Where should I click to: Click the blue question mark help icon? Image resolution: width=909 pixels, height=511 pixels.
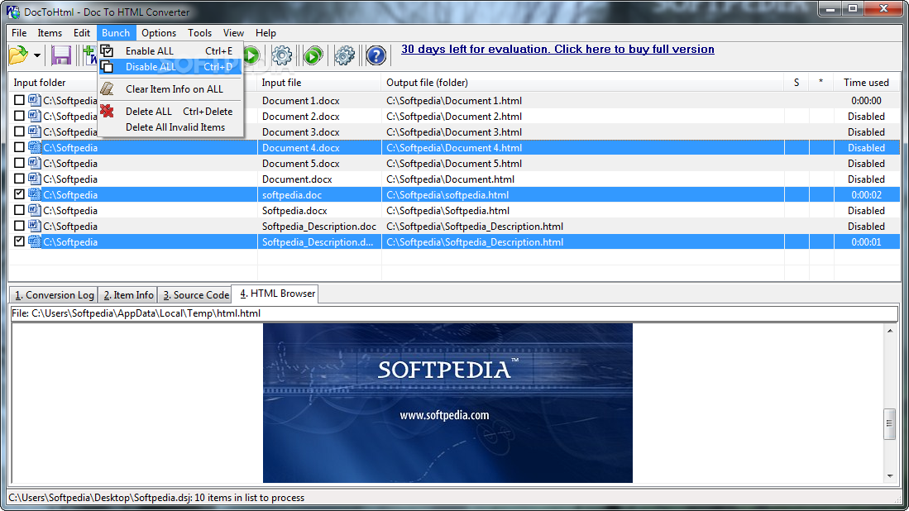[376, 55]
